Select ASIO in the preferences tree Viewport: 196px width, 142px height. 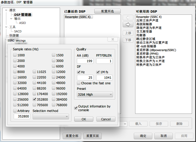[x=22, y=23]
